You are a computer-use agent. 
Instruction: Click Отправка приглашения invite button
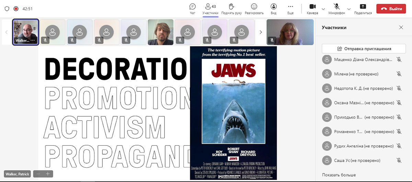tap(364, 49)
